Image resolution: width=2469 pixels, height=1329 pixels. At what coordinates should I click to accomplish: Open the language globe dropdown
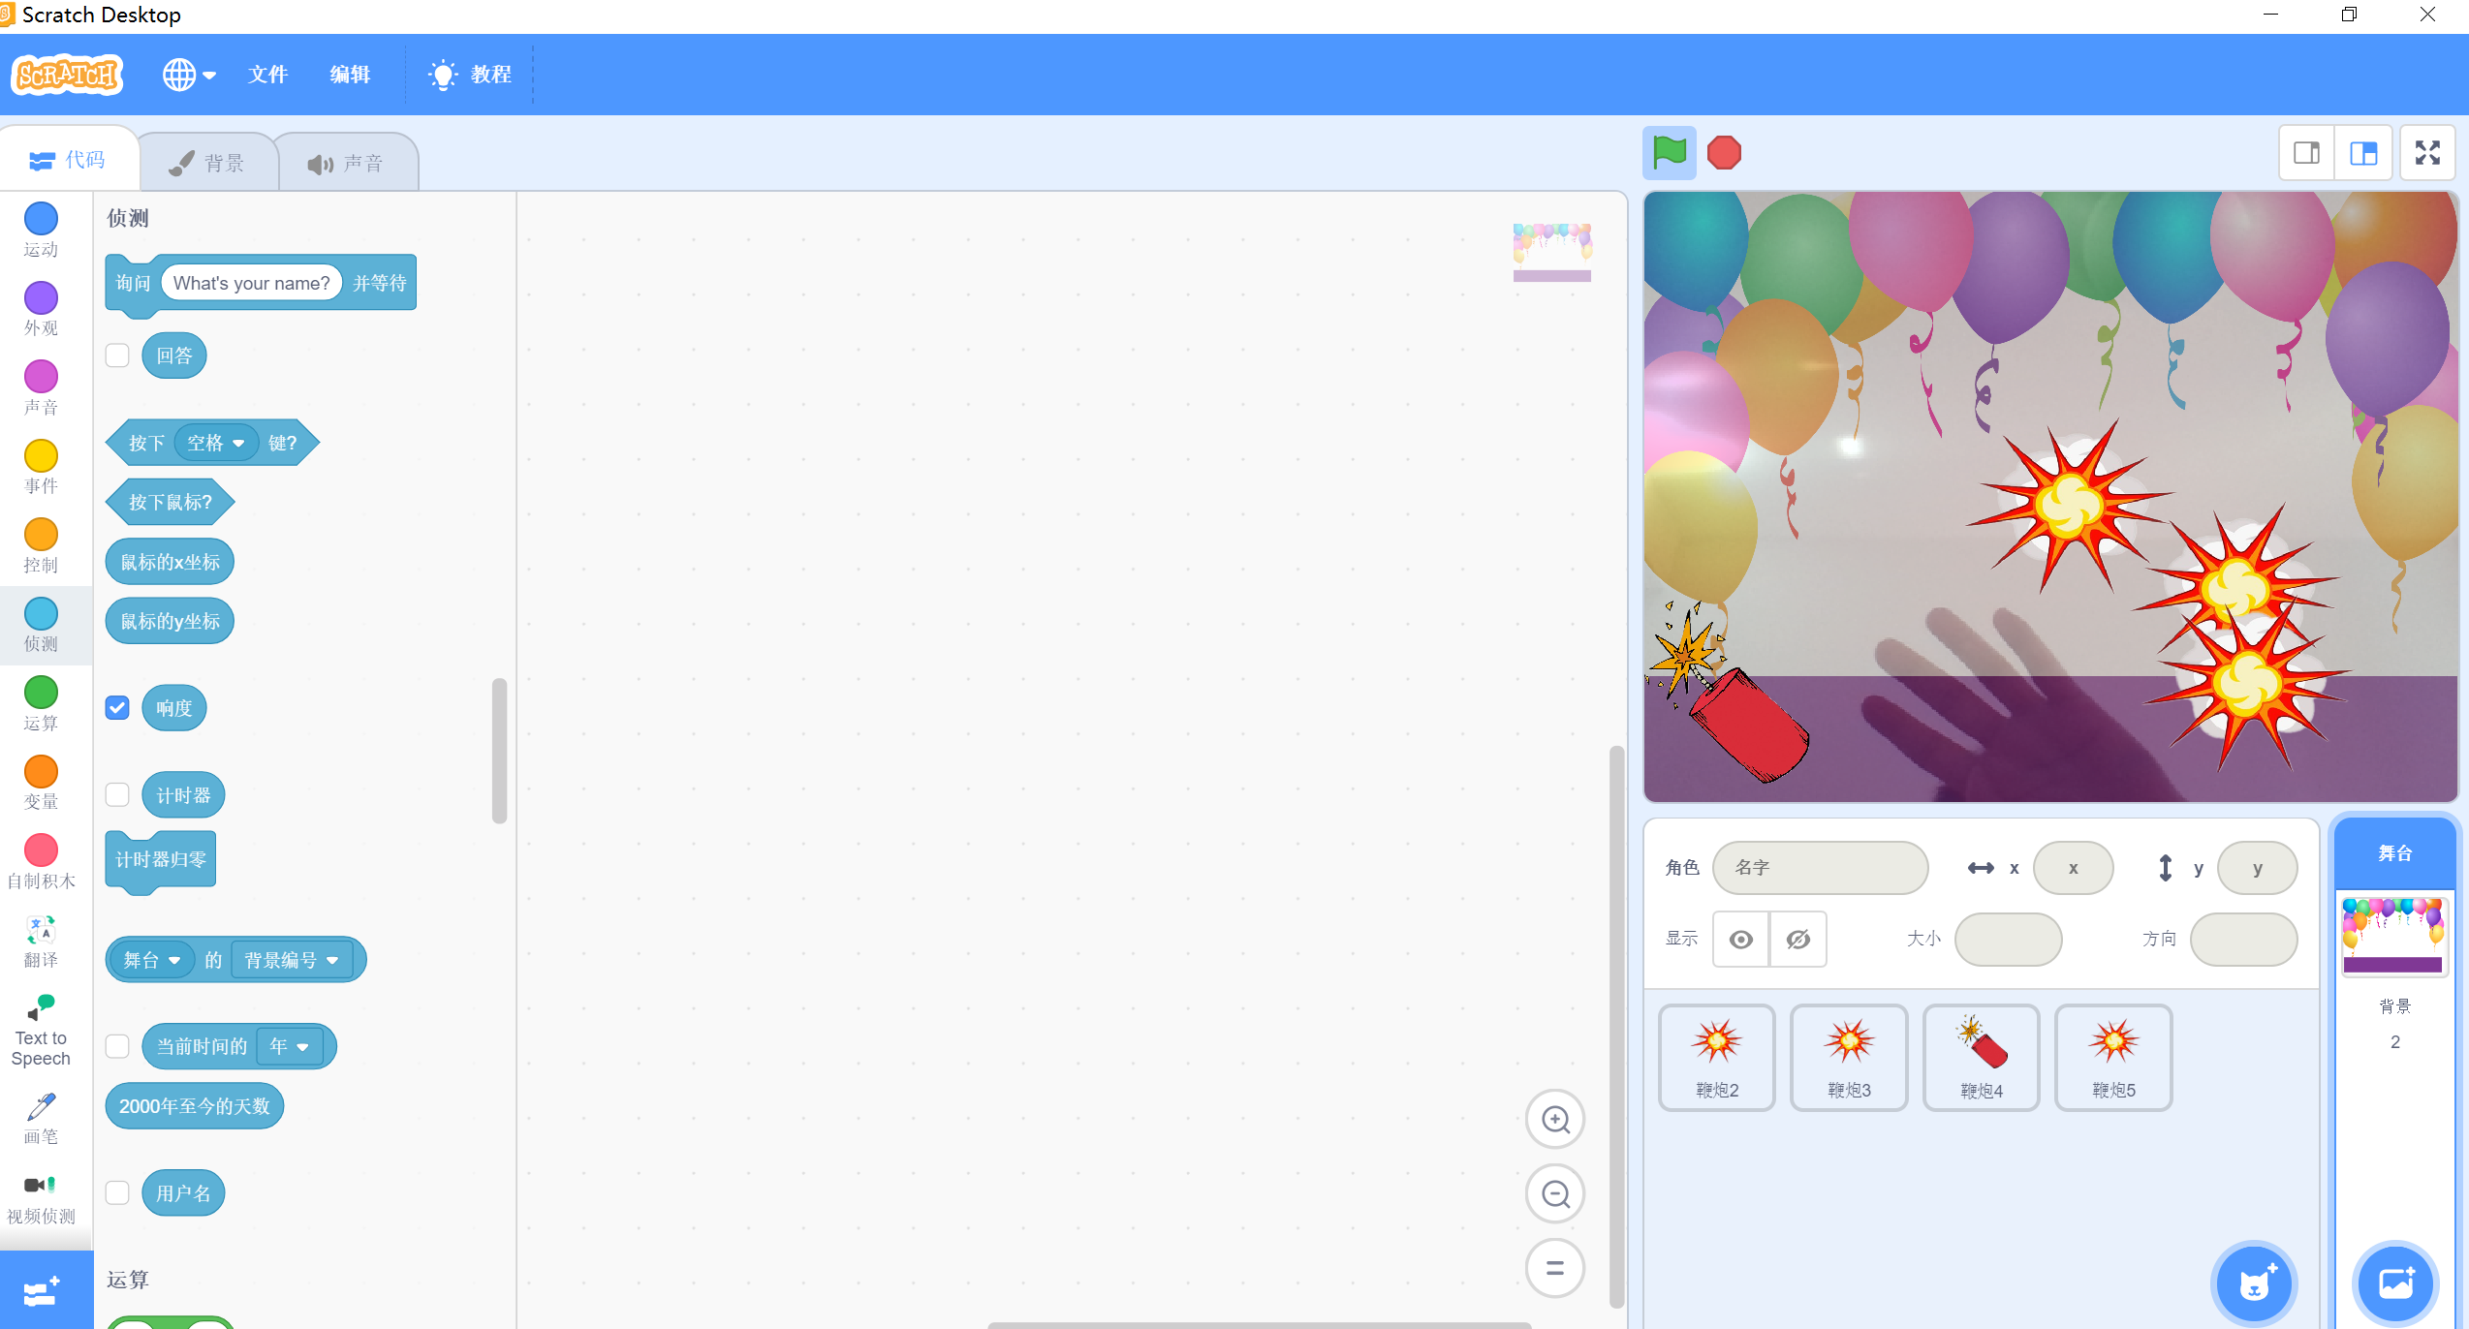(x=189, y=75)
